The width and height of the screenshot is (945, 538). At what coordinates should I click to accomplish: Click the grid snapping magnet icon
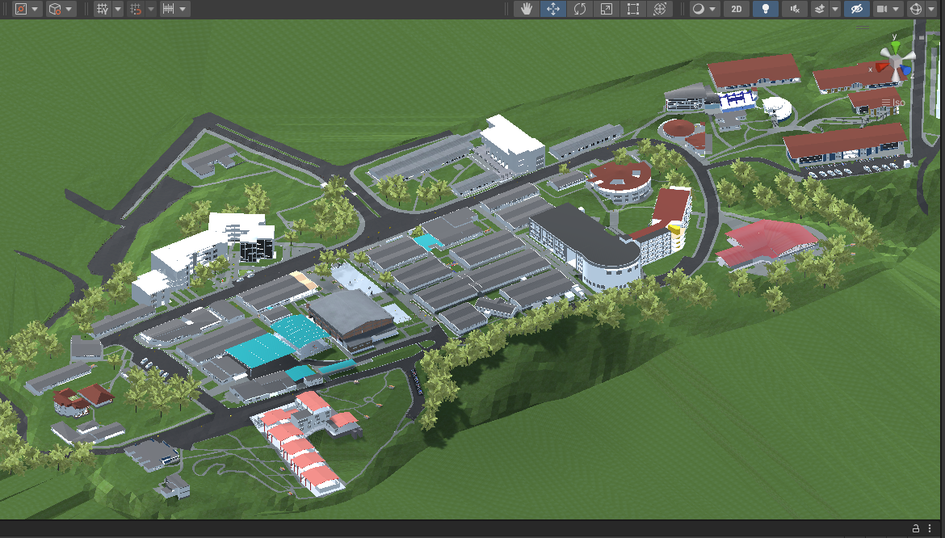[x=136, y=9]
